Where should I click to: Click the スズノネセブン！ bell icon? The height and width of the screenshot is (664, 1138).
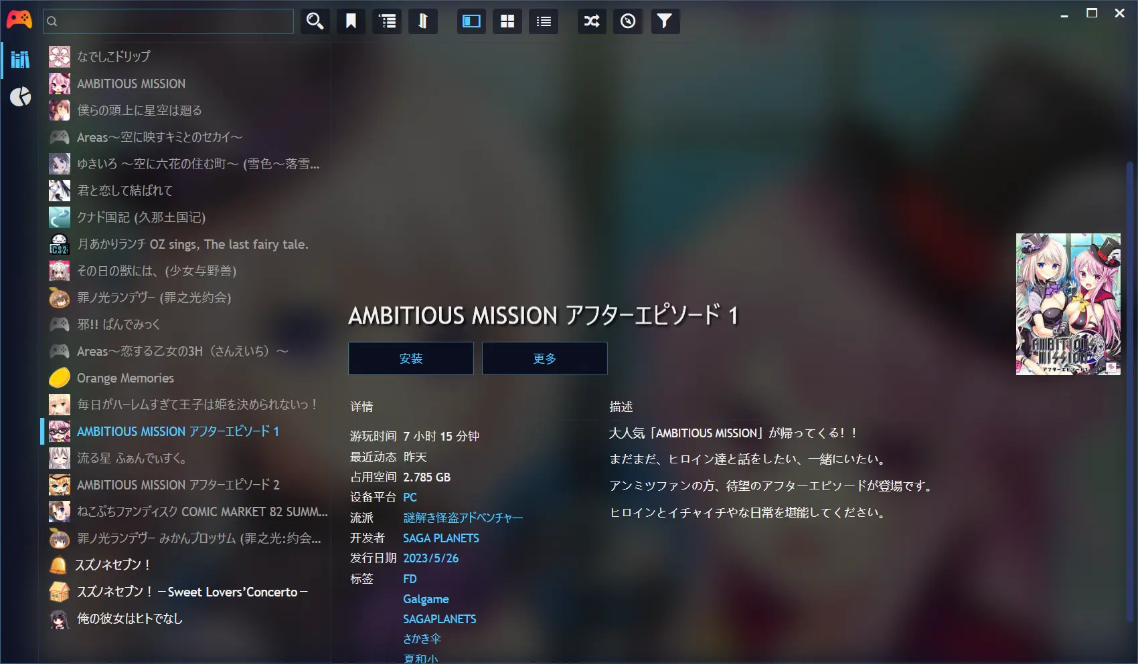(59, 565)
